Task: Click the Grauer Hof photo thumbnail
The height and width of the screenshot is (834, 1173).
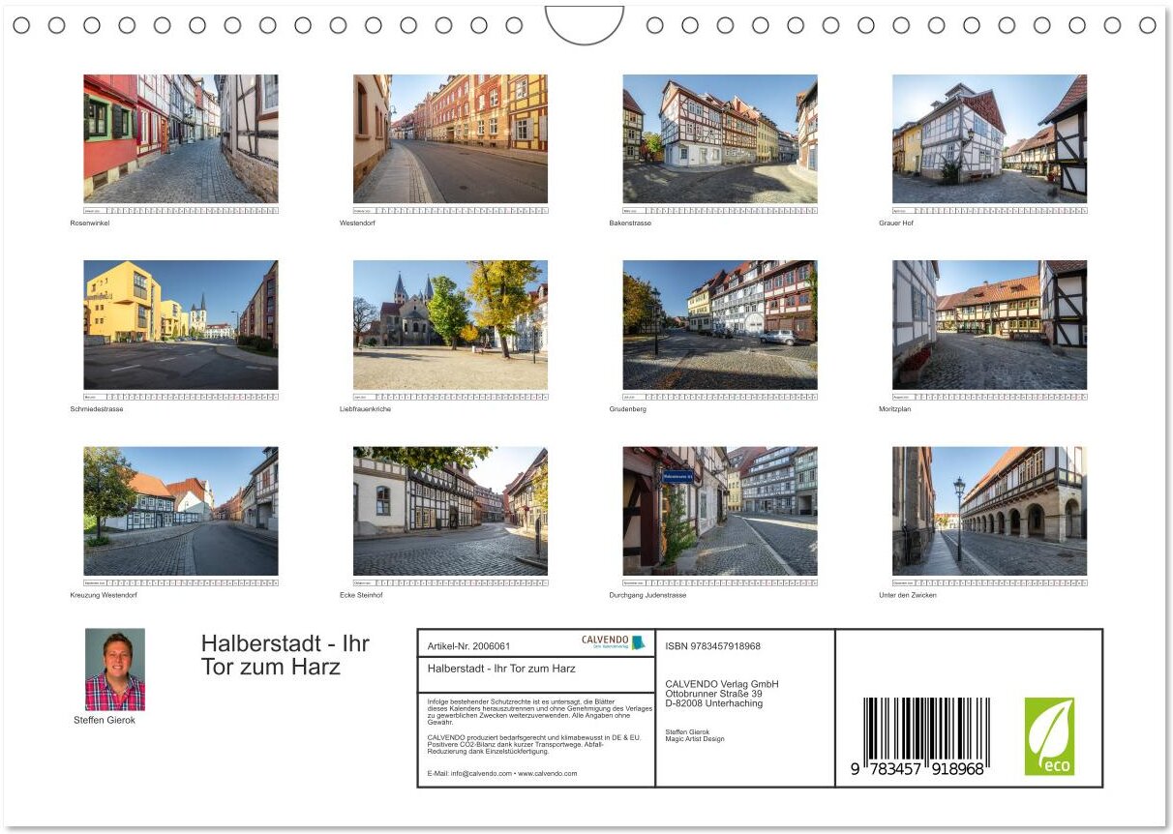Action: [x=989, y=138]
